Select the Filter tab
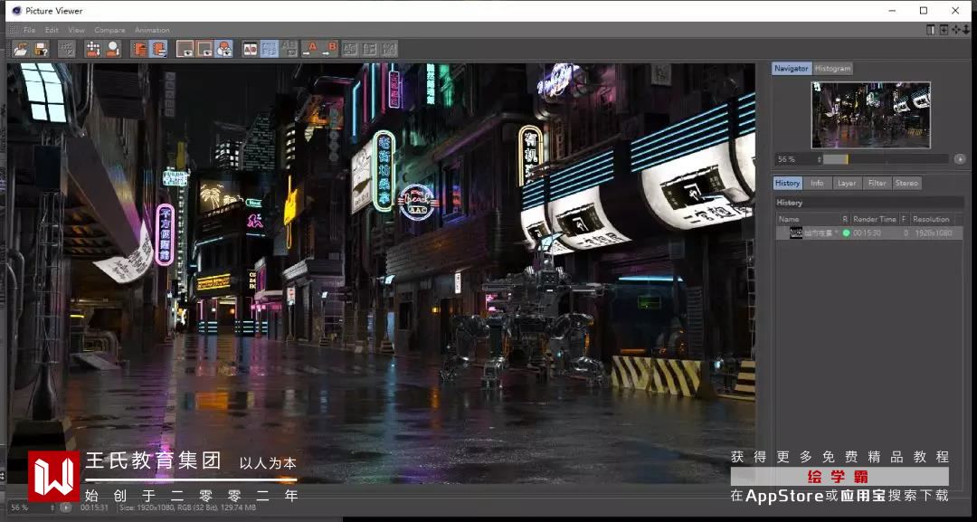This screenshot has width=977, height=522. click(x=877, y=183)
